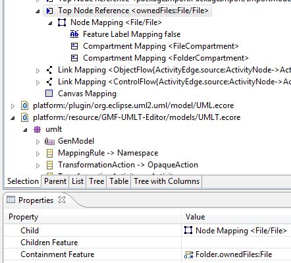This screenshot has width=291, height=263.
Task: Click the Top Node Reference ownedFiles icon
Action: click(x=50, y=11)
